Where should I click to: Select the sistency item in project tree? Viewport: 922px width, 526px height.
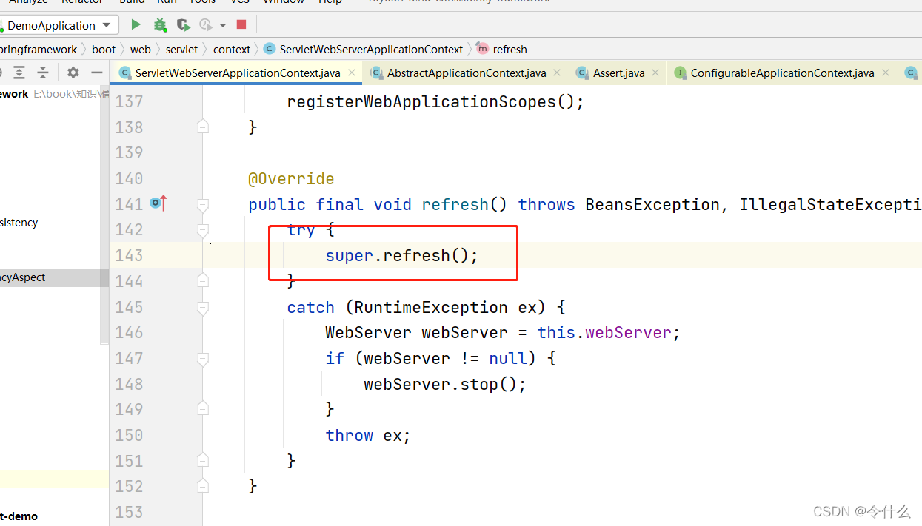[x=19, y=222]
